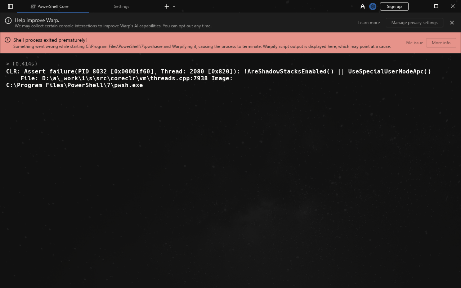Click Manage privacy settings button
The height and width of the screenshot is (288, 461).
415,23
